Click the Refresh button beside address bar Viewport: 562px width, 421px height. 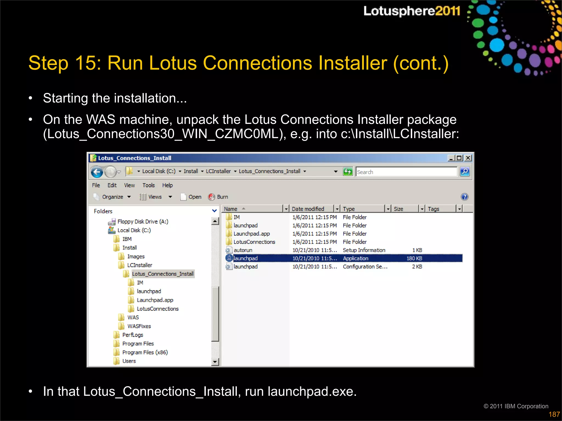coord(348,172)
